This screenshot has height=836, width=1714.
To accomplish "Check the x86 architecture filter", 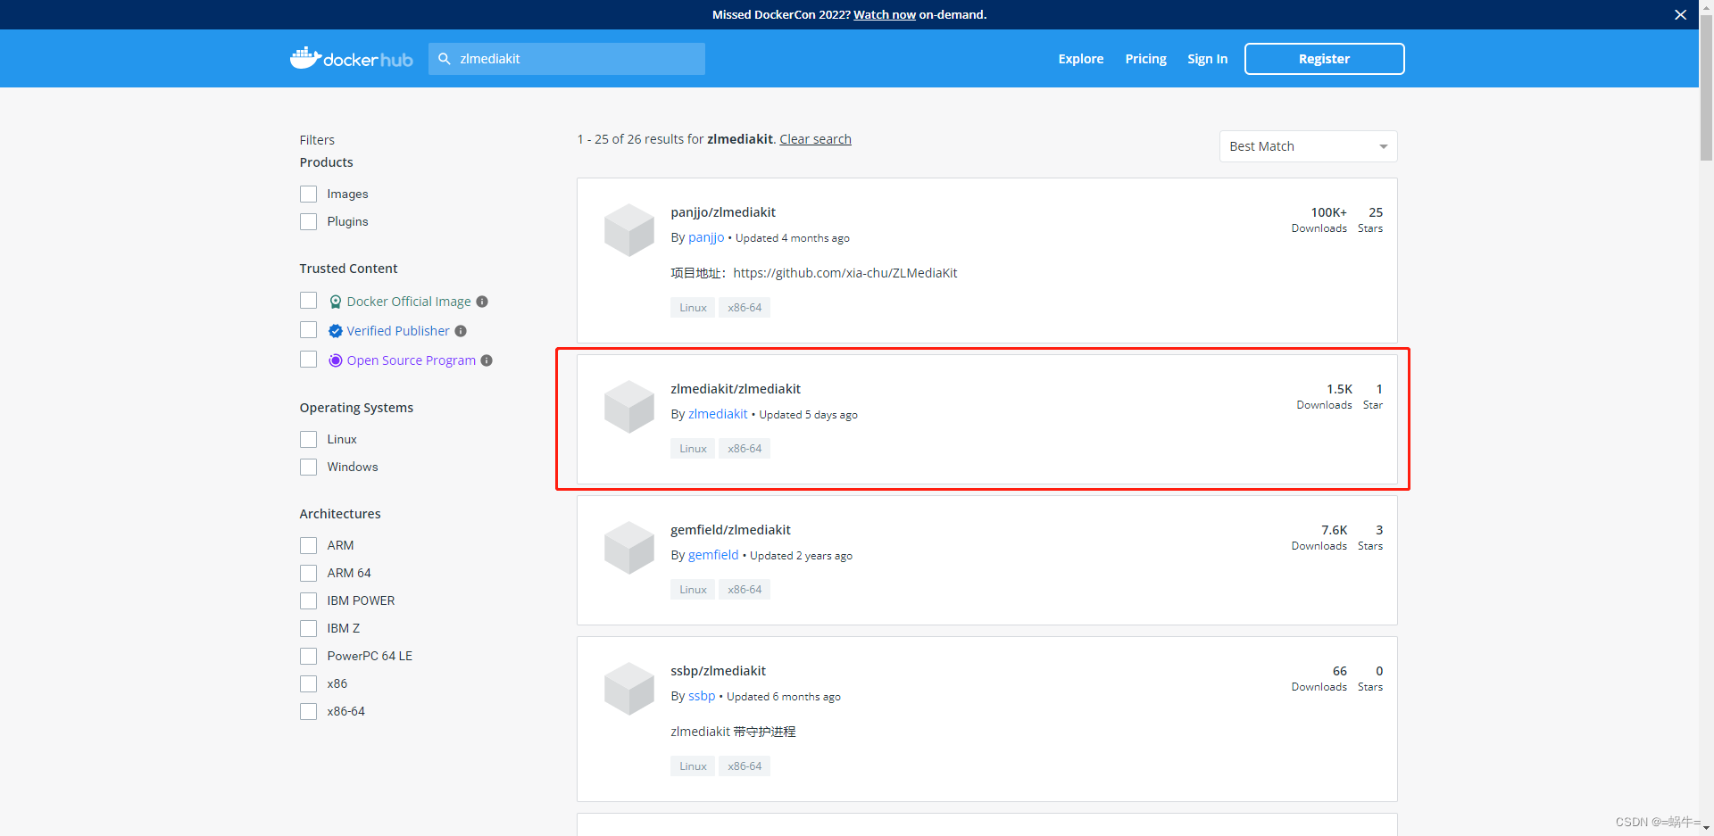I will pos(309,683).
